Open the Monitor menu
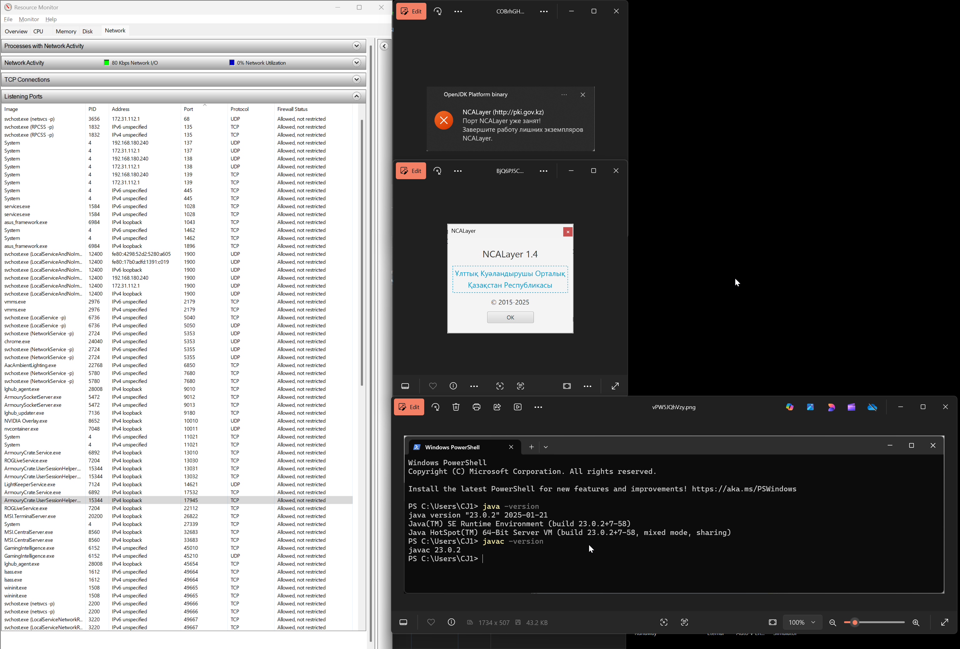 point(28,19)
